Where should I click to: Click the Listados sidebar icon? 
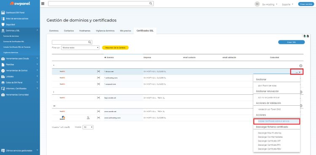point(3,77)
